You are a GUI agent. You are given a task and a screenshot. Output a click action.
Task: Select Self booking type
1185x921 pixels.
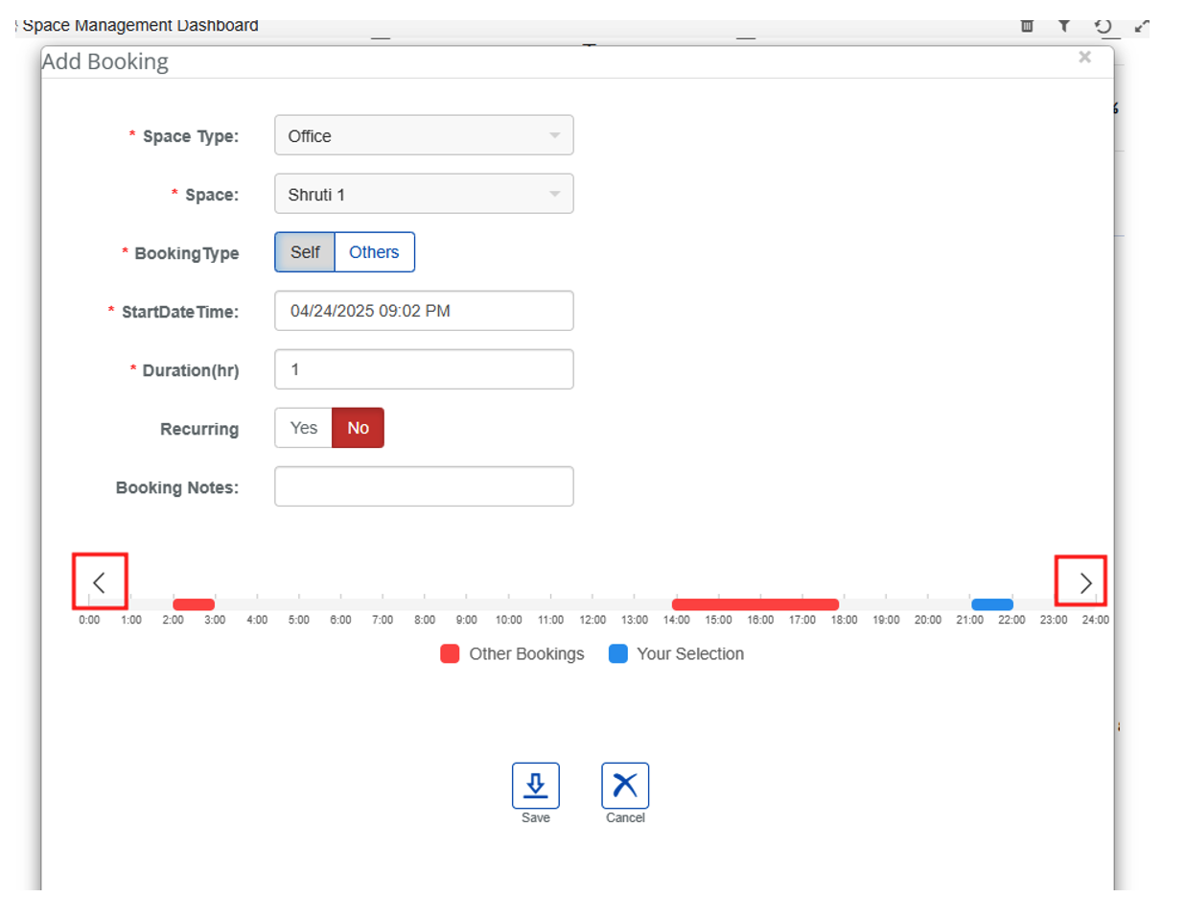(x=305, y=252)
